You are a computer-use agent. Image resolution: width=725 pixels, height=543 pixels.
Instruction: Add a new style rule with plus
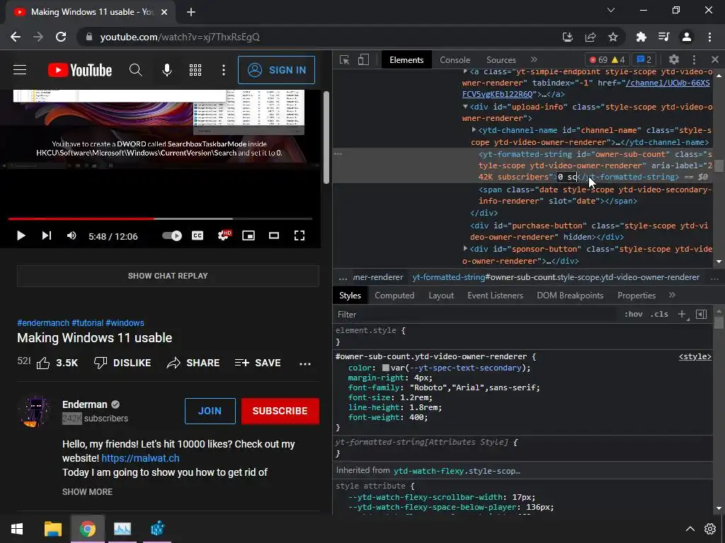[x=682, y=315]
